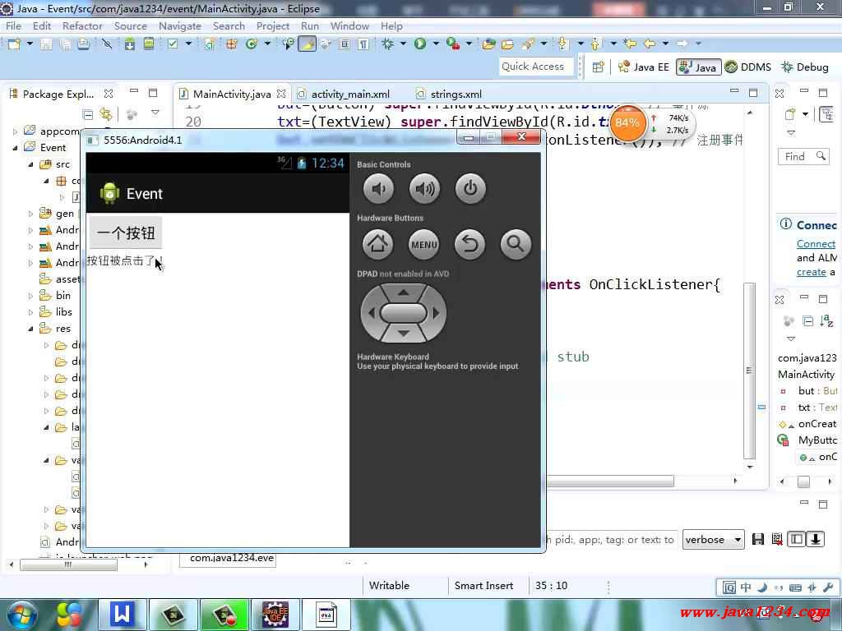Click Collapse All in Package Explorer
Screen dimensions: 842x631
click(x=88, y=113)
